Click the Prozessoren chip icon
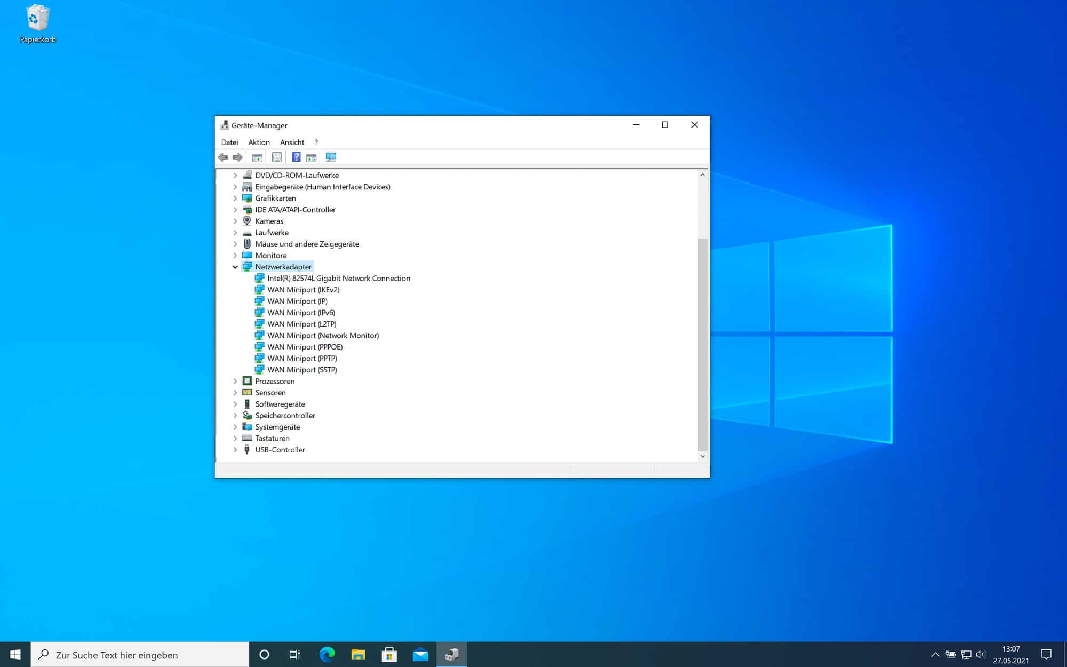 pyautogui.click(x=247, y=381)
